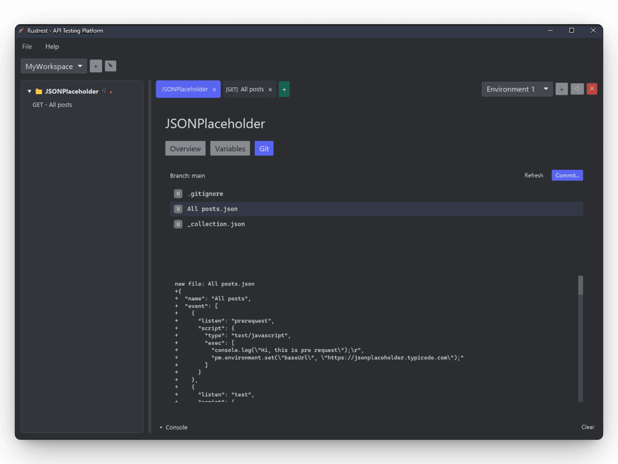Collapse the JSONPlaceholder collection tree
The width and height of the screenshot is (618, 464).
(29, 92)
